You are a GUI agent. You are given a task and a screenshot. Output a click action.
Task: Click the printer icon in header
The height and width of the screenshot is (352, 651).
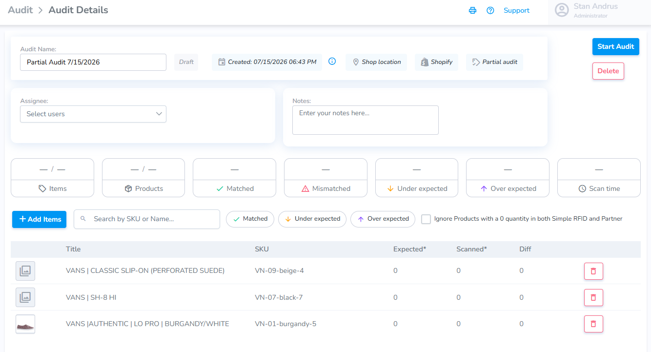point(472,10)
